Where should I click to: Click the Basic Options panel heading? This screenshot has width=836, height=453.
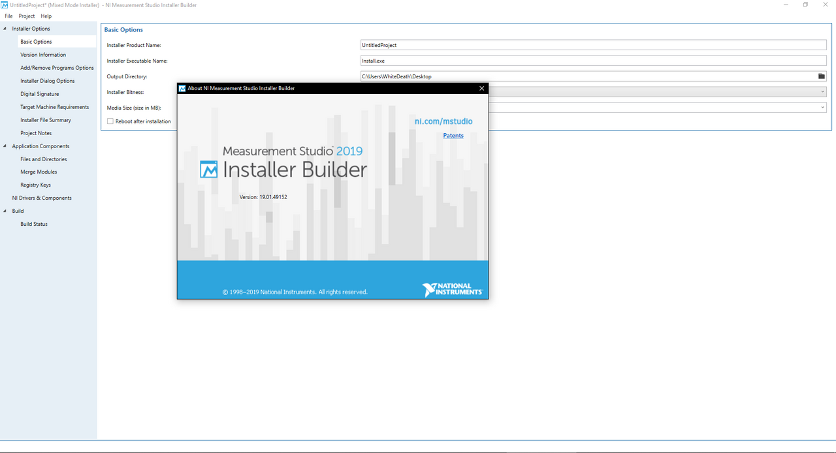[123, 30]
